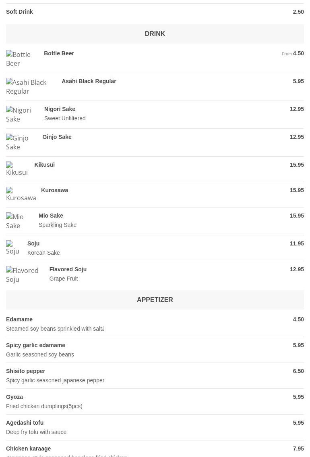The image size is (310, 457).
Task: Choose the Edamame appetizer
Action: pos(19,319)
